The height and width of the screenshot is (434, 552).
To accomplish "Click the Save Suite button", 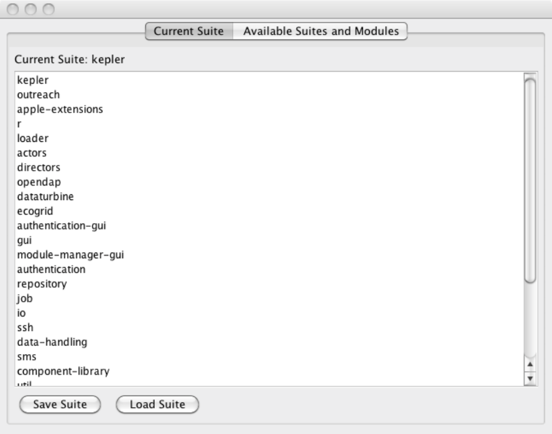I will coord(60,405).
